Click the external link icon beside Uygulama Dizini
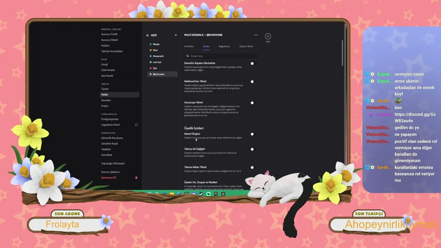 tap(136, 125)
